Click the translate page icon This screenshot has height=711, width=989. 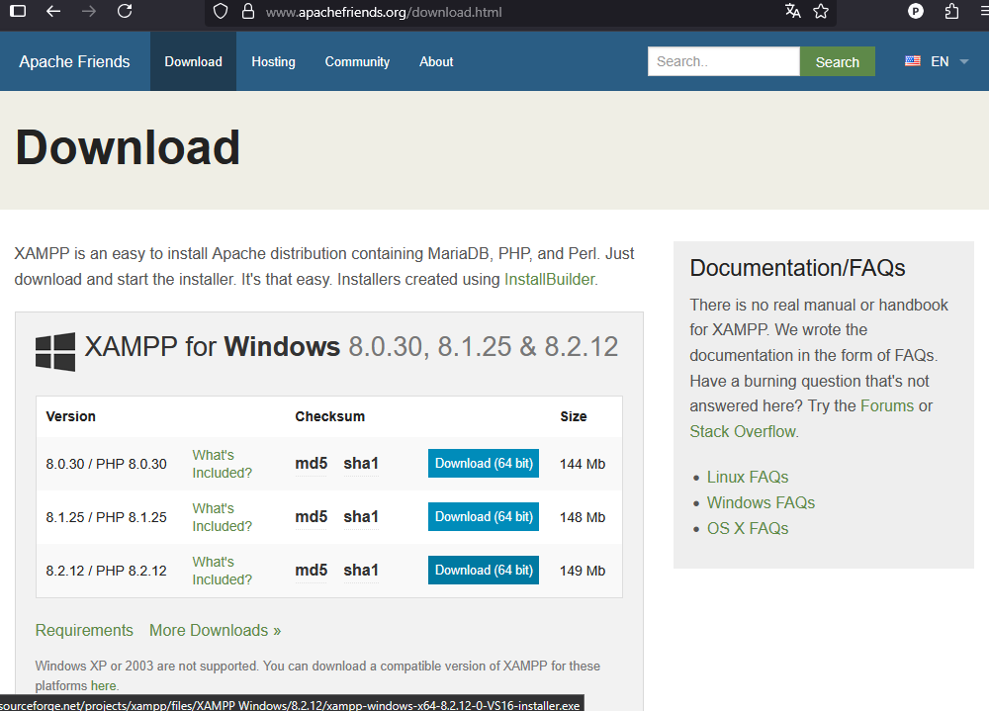[x=793, y=11]
